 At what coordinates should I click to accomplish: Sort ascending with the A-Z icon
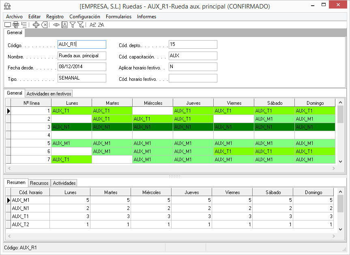click(93, 25)
